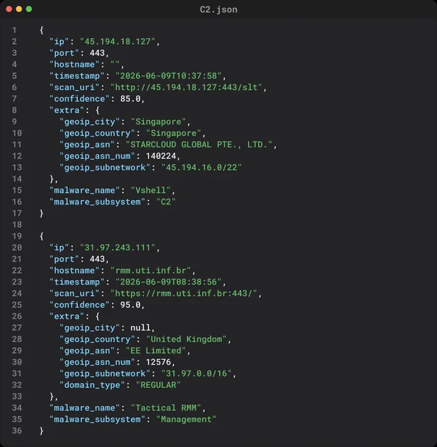Click the null geoip_city value
This screenshot has width=437, height=447.
(140, 327)
